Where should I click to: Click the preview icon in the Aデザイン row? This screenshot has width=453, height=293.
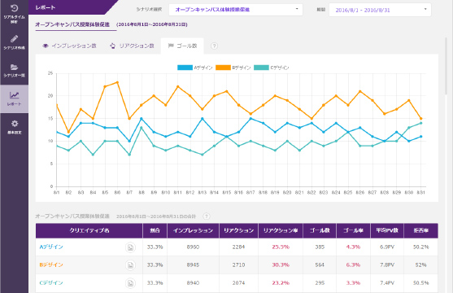pyautogui.click(x=130, y=247)
